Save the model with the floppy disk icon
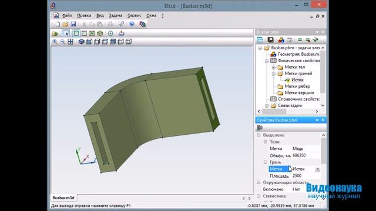The image size is (376, 211). 73,24
